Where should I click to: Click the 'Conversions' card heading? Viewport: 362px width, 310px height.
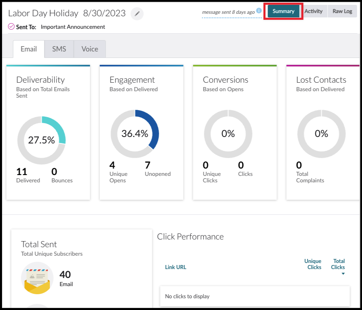(x=226, y=80)
